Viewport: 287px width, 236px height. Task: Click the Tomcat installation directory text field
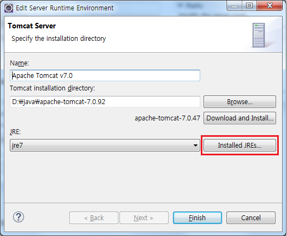(105, 101)
